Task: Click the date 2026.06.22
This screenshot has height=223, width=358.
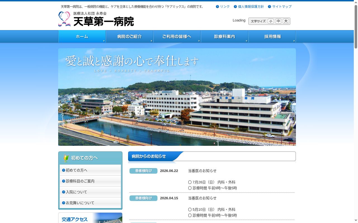Action: click(169, 171)
